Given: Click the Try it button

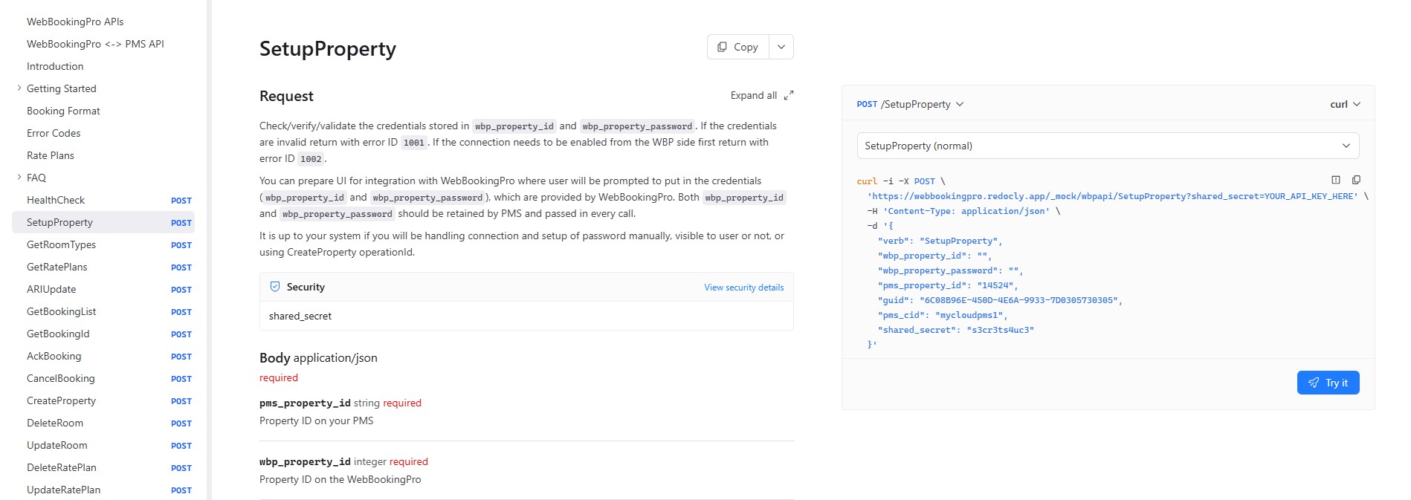Looking at the screenshot, I should [1328, 383].
